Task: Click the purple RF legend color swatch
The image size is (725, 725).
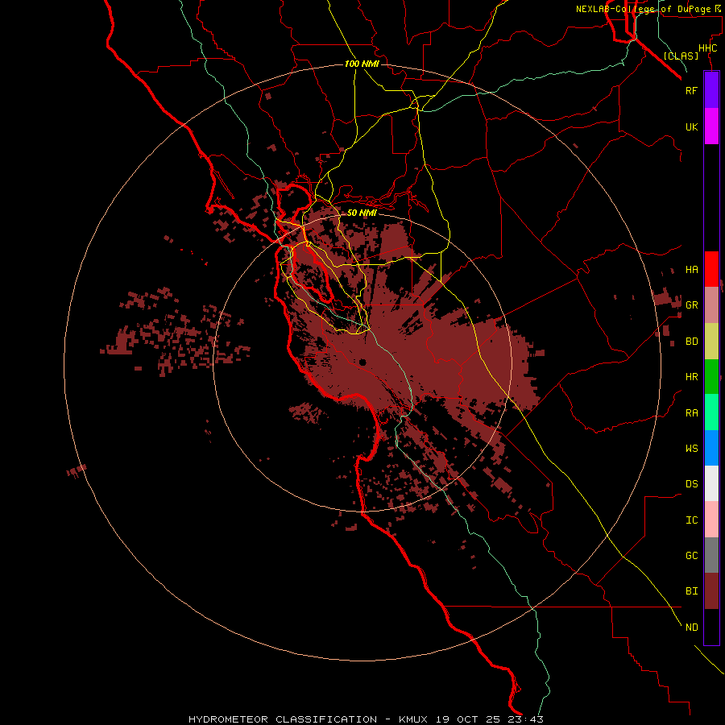Action: tap(711, 90)
